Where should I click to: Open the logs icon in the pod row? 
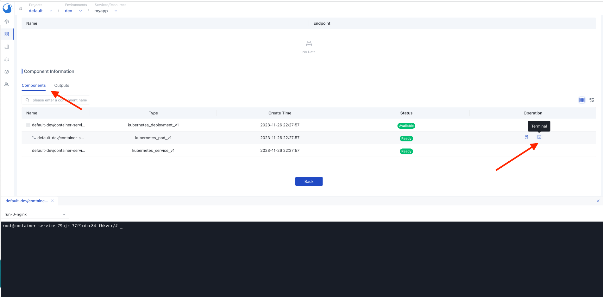[x=526, y=137]
